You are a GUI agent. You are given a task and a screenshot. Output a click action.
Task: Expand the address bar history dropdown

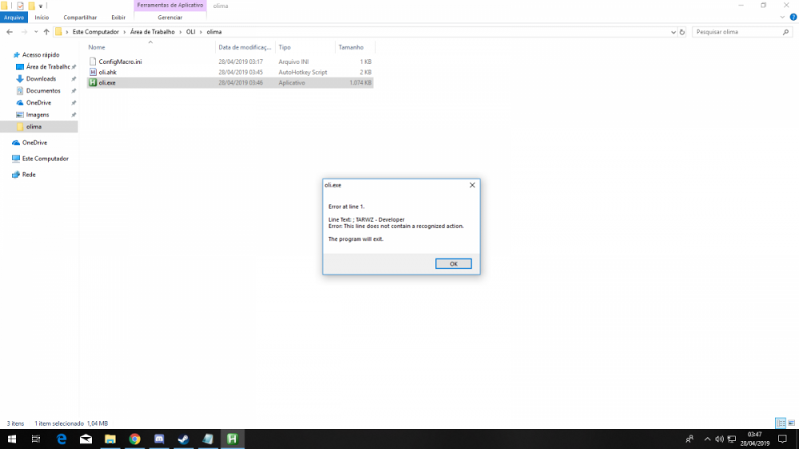[x=673, y=32]
